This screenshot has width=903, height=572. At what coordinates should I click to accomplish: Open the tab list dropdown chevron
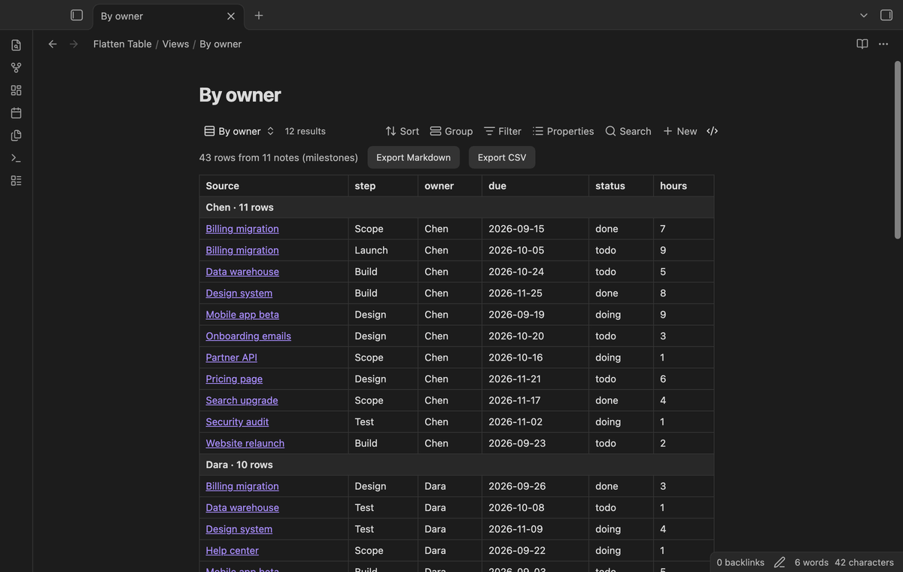[864, 15]
